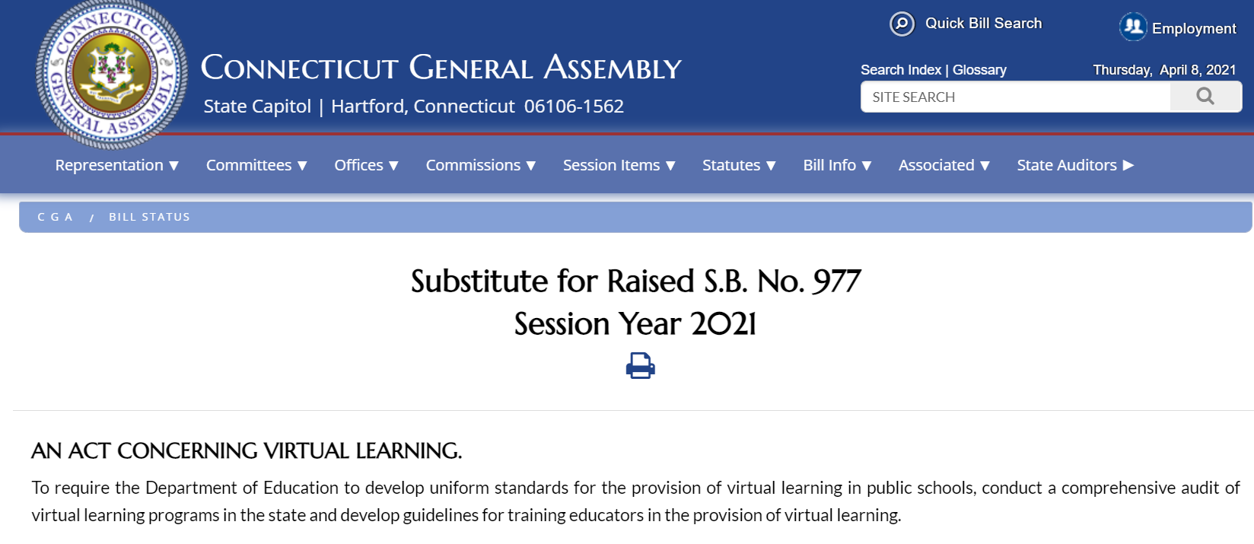Expand the Bill Info dropdown
This screenshot has height=544, width=1254.
pyautogui.click(x=837, y=165)
